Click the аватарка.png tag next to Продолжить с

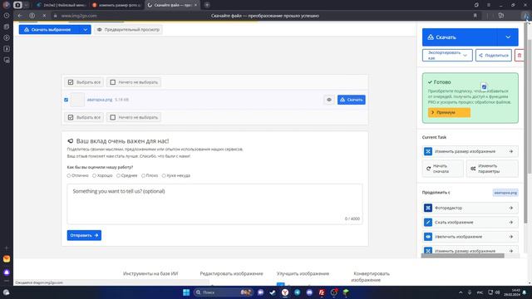[505, 193]
